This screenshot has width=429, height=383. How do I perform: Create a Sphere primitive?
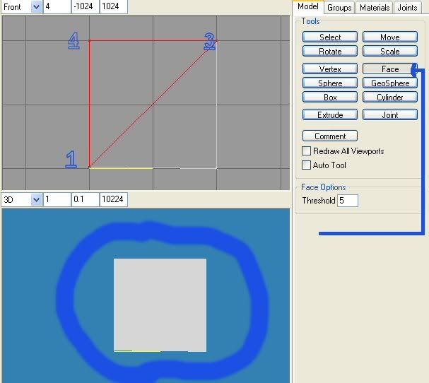pyautogui.click(x=329, y=83)
